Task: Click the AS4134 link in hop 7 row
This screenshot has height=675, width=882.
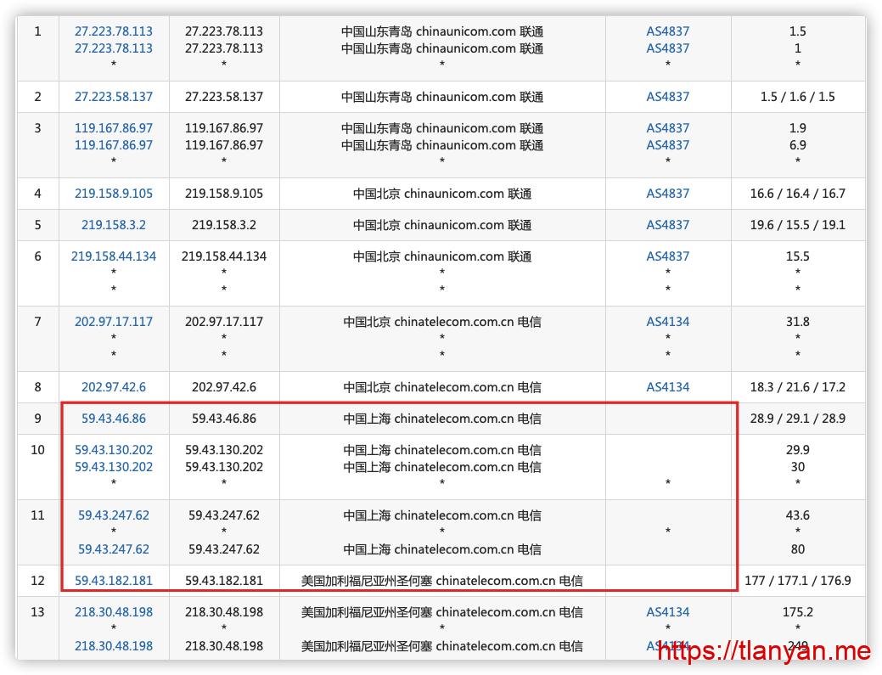Action: pos(667,322)
